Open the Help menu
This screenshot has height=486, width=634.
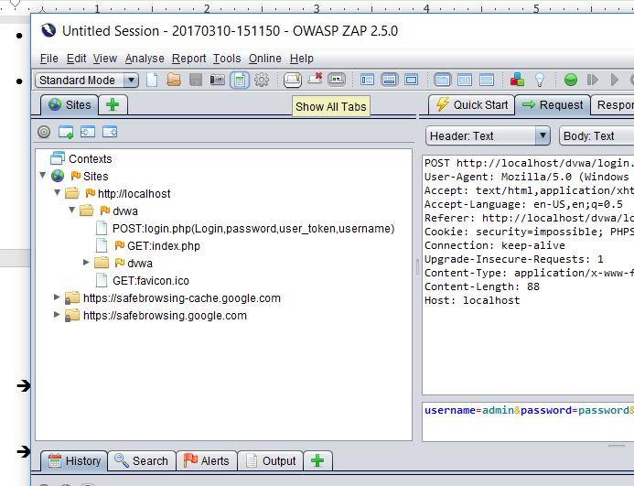point(301,59)
